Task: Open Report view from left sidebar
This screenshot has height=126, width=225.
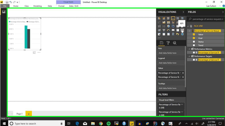Action: click(4, 12)
